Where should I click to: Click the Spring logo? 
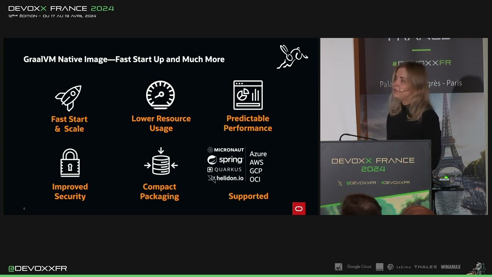(x=225, y=160)
